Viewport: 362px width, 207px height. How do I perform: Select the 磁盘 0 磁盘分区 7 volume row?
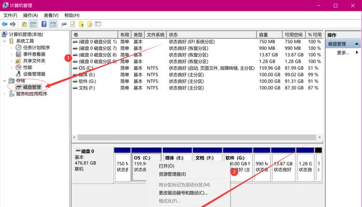(x=197, y=48)
